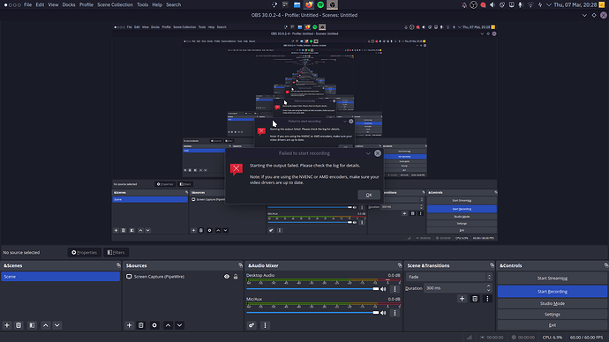Open advanced audio properties gears icon
Viewport: 609px width, 342px height.
(x=252, y=325)
